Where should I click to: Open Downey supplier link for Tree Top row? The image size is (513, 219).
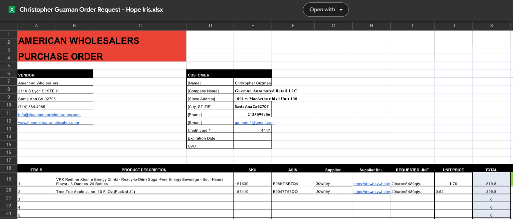tap(371, 191)
